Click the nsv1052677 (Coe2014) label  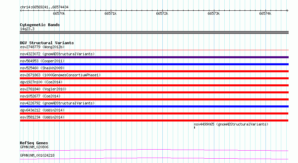point(40,96)
